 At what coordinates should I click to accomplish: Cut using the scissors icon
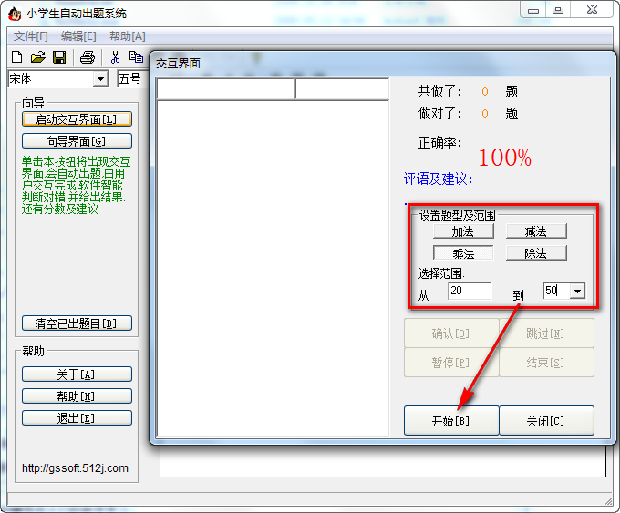coord(115,57)
